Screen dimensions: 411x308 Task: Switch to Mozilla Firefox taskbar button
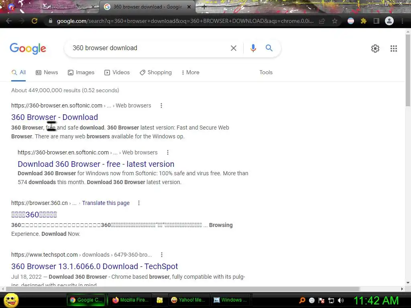tap(130, 300)
